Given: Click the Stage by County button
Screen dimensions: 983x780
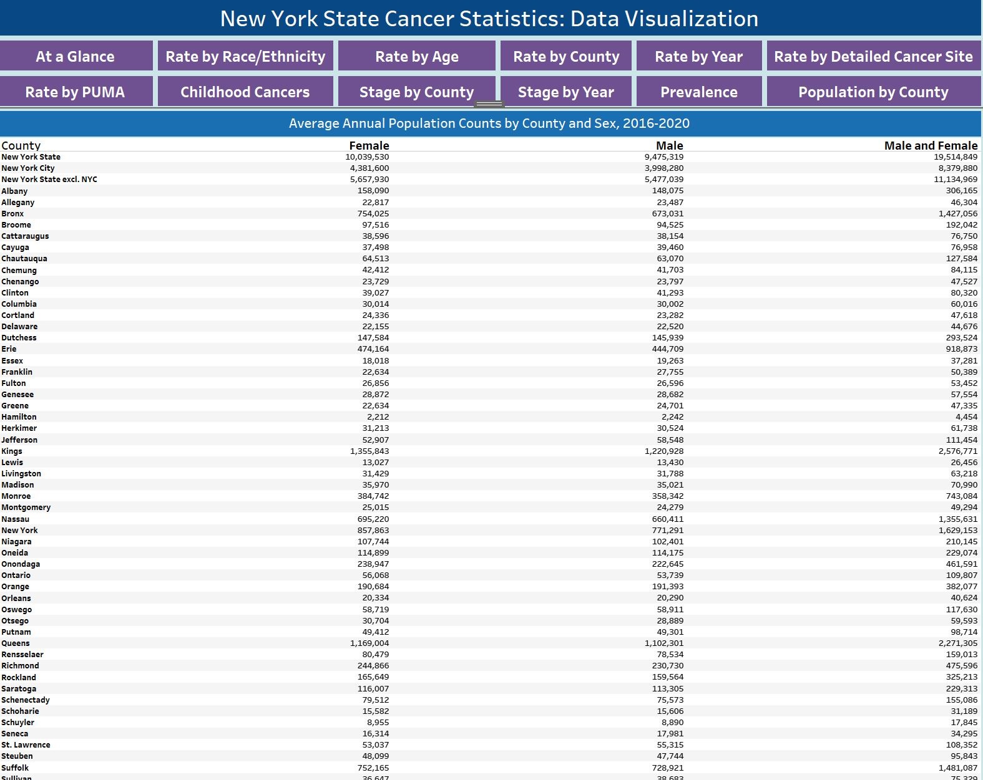Looking at the screenshot, I should [417, 92].
